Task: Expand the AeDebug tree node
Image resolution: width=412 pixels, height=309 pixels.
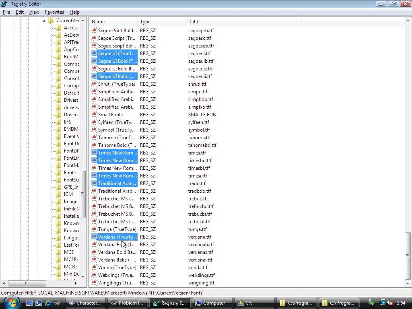Action: tap(52, 35)
